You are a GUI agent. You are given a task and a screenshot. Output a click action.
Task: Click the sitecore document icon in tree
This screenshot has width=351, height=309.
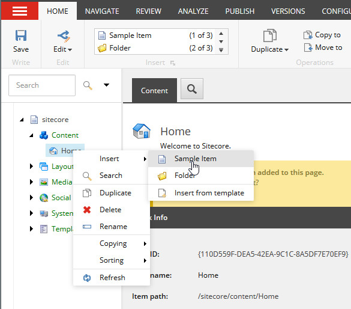point(34,120)
